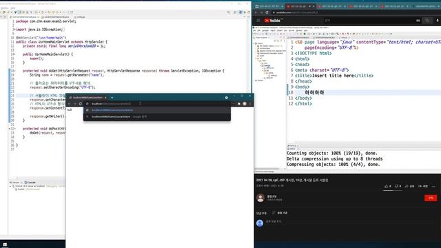Select the Google search suggestion row
Viewport: 441px width, 248px height.
point(157,116)
